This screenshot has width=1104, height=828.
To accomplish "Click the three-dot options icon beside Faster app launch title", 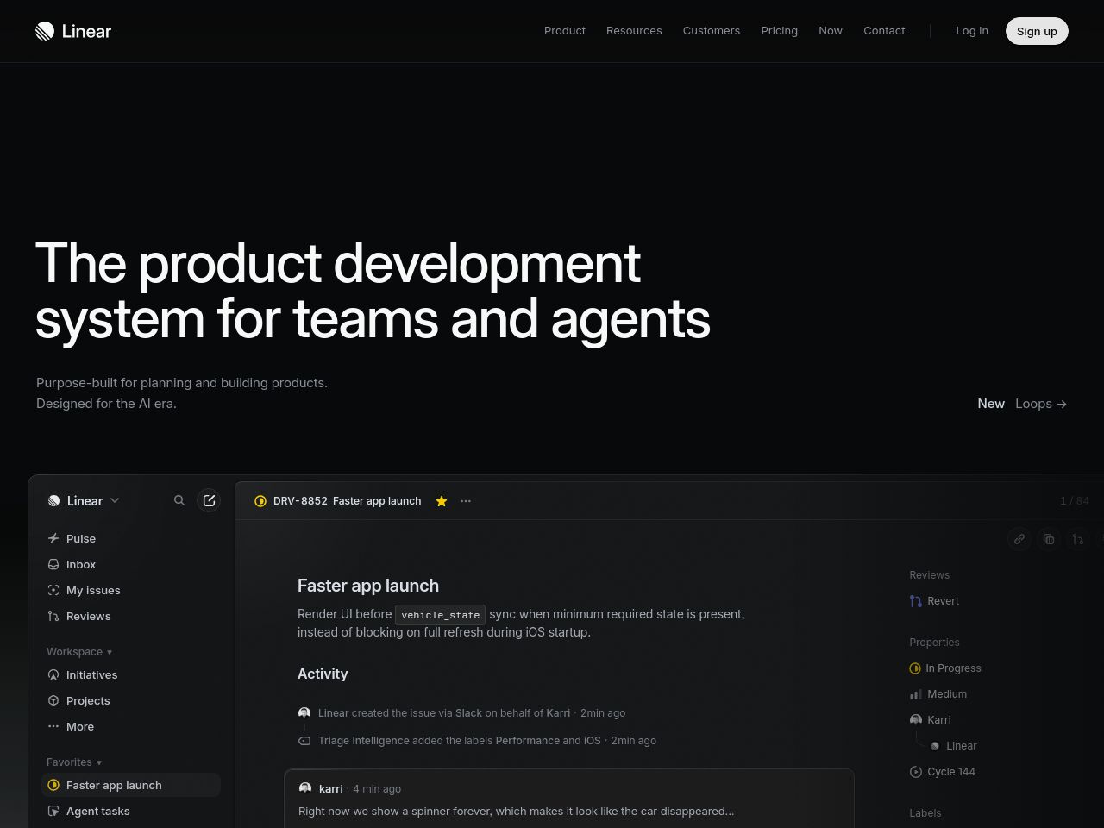I will (x=466, y=501).
